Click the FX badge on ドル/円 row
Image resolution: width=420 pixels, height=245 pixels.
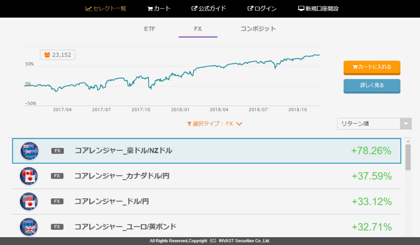click(57, 202)
